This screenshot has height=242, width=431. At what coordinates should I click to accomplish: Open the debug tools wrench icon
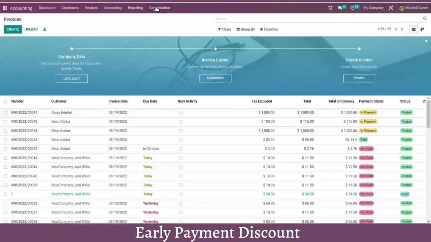(391, 8)
